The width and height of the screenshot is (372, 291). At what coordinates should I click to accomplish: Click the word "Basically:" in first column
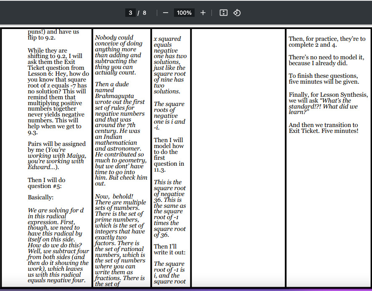pyautogui.click(x=41, y=198)
